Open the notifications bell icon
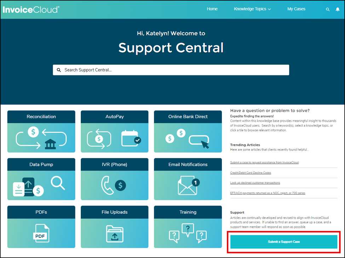This screenshot has width=345, height=258. [338, 9]
